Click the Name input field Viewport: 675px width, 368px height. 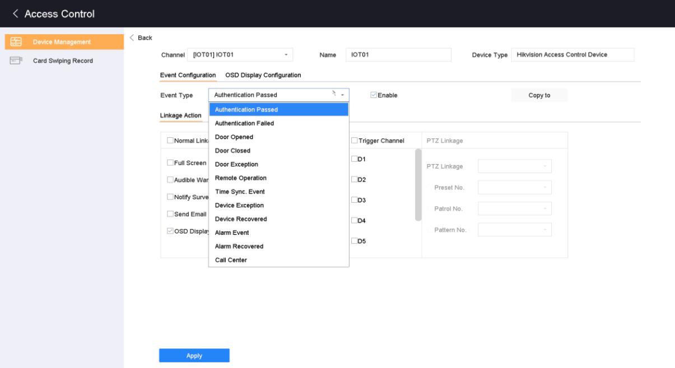click(398, 54)
